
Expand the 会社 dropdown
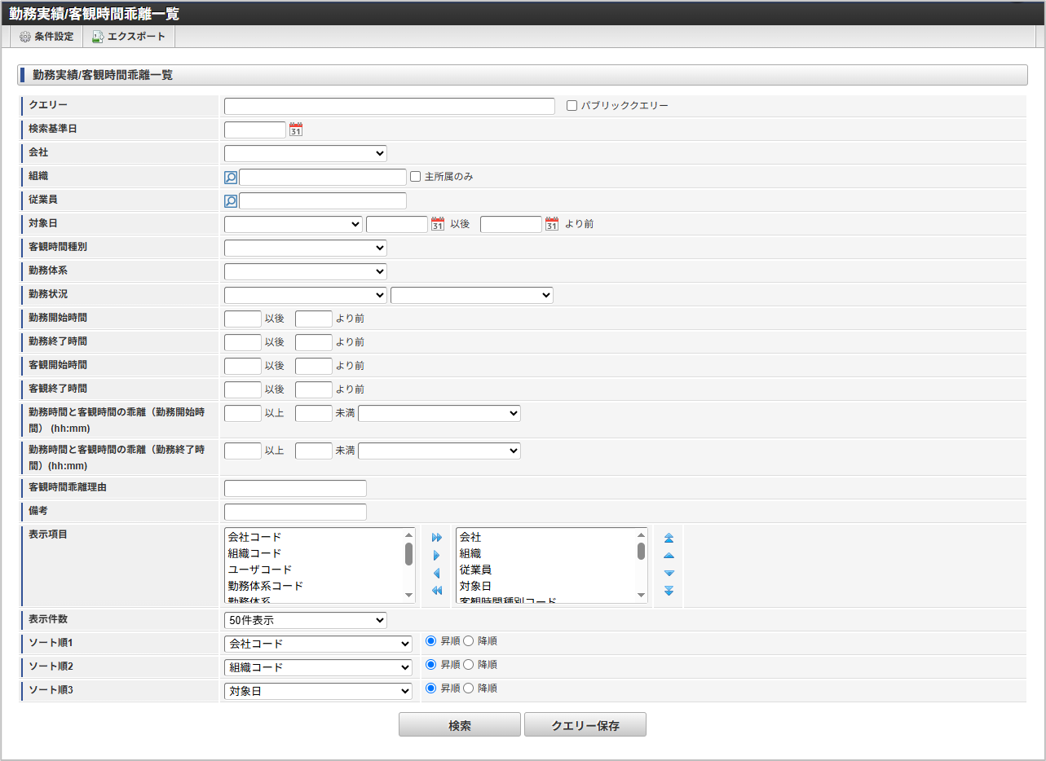[x=305, y=153]
